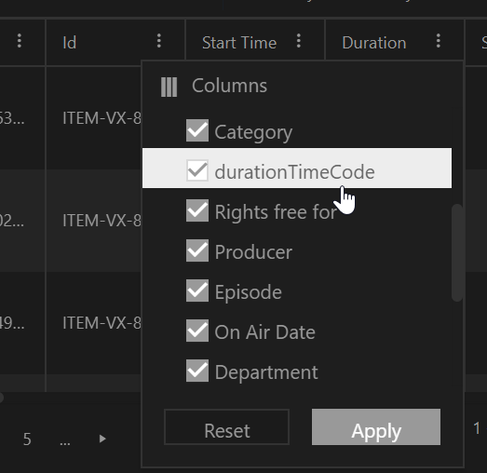Click the Apply button

pyautogui.click(x=376, y=427)
